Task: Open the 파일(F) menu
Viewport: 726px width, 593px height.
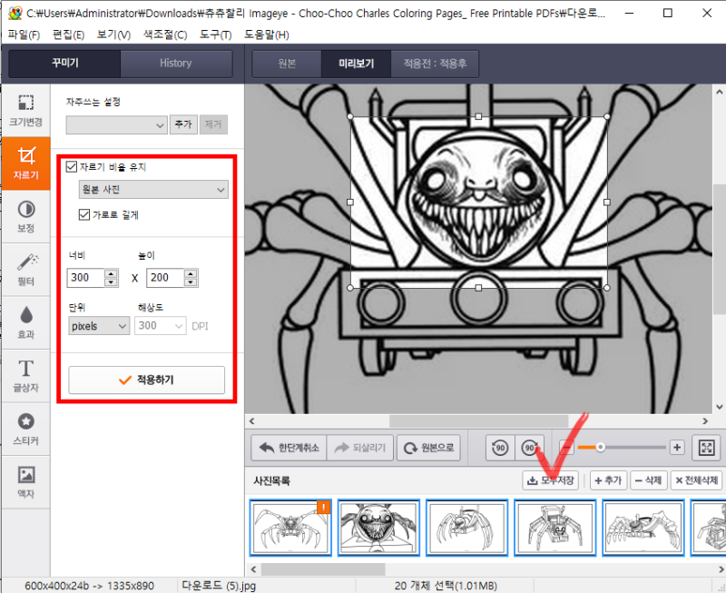Action: tap(25, 35)
